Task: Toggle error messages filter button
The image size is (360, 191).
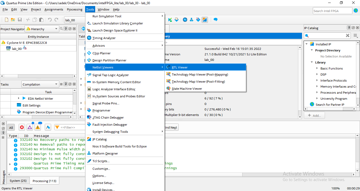Action: tap(22, 128)
